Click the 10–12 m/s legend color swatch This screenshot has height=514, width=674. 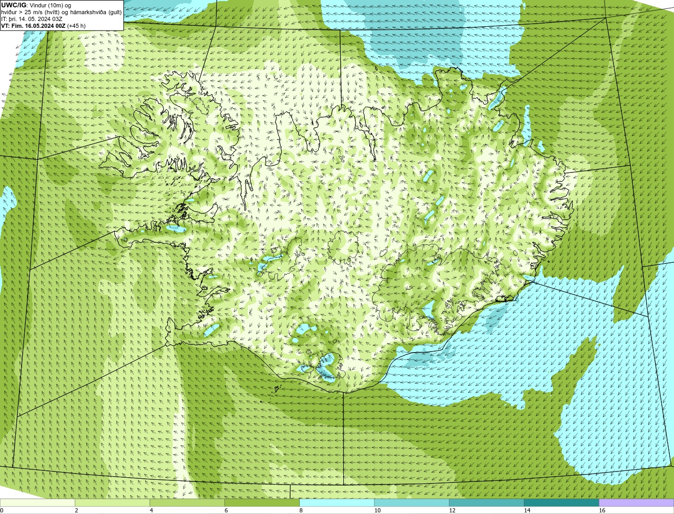point(412,502)
